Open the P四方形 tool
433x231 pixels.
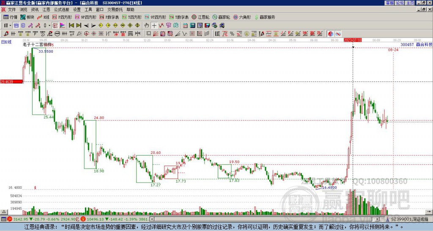(x=62, y=17)
